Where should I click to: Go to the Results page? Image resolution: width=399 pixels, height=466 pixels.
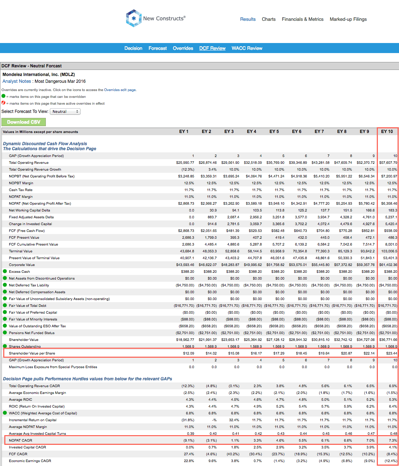[248, 19]
